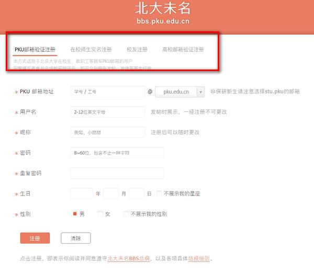Screen dimensions: 314x276
Task: Select the 男 gender option
Action: coord(75,214)
